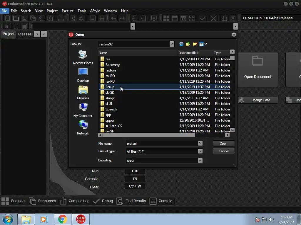Click the New file toolbar icon

[7, 18]
